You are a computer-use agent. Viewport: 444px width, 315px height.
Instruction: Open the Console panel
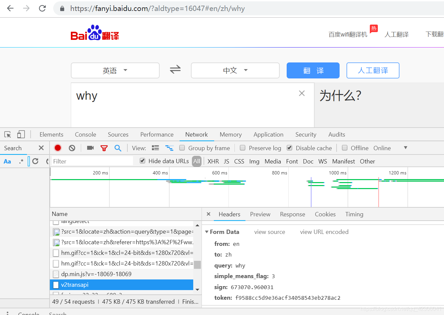(x=85, y=135)
